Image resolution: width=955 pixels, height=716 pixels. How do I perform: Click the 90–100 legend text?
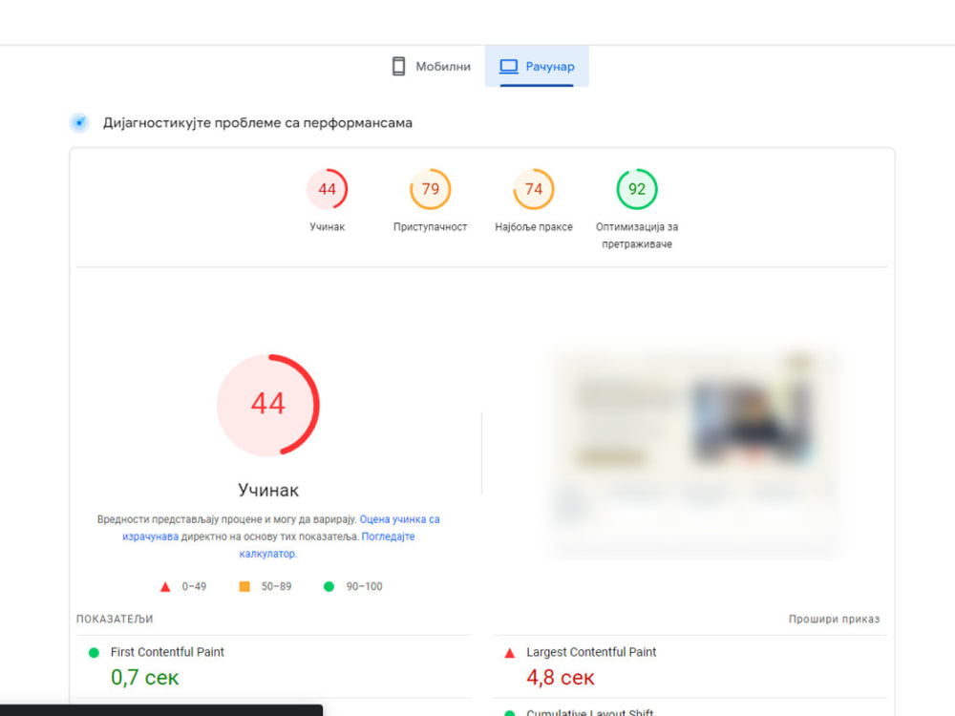point(364,586)
